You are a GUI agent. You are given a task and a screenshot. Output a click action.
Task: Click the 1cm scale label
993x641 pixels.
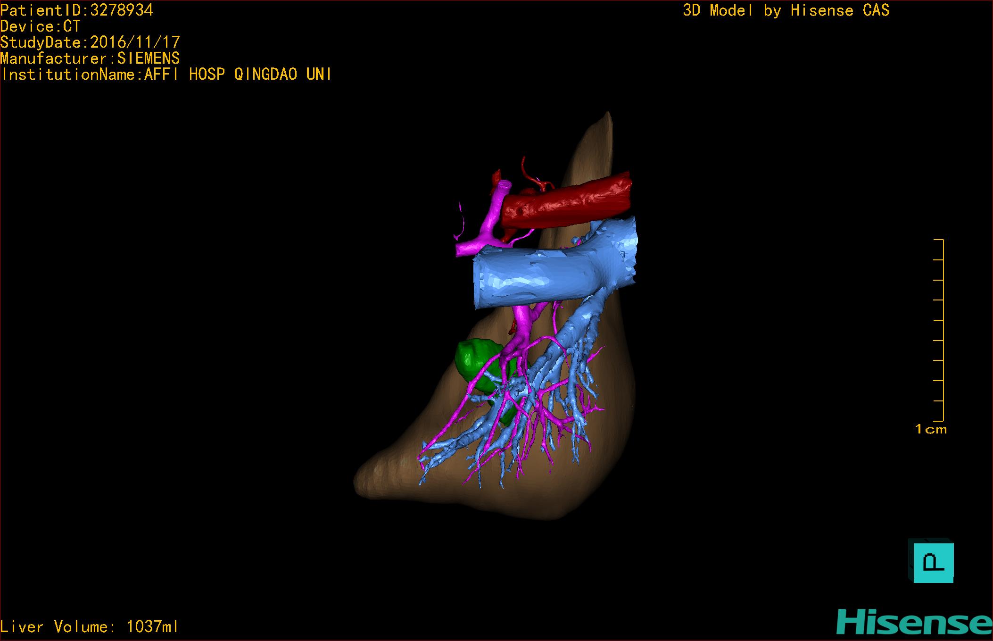(x=930, y=429)
